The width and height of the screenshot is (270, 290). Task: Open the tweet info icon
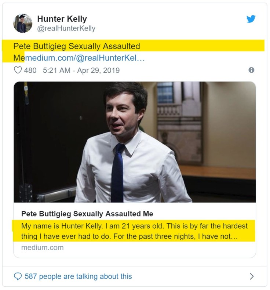(x=251, y=70)
